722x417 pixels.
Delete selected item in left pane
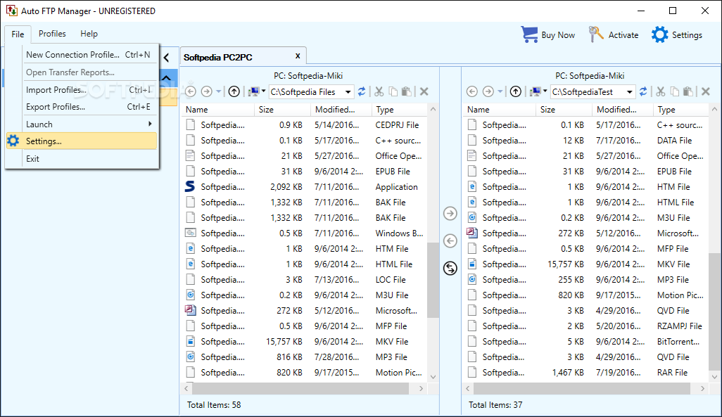(424, 91)
